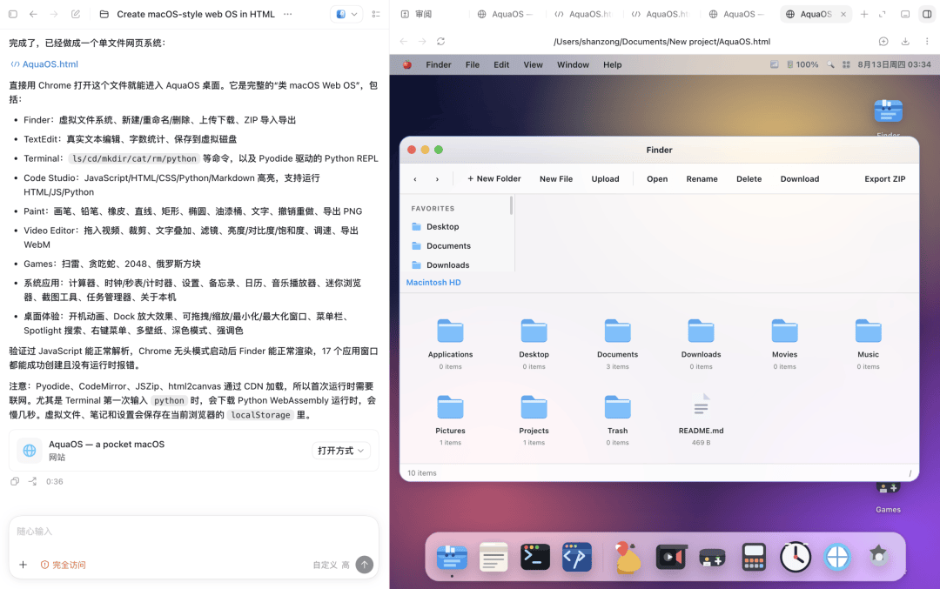Open the Paint app in the dock

pos(627,557)
